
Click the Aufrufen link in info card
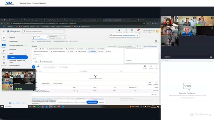click(129, 61)
